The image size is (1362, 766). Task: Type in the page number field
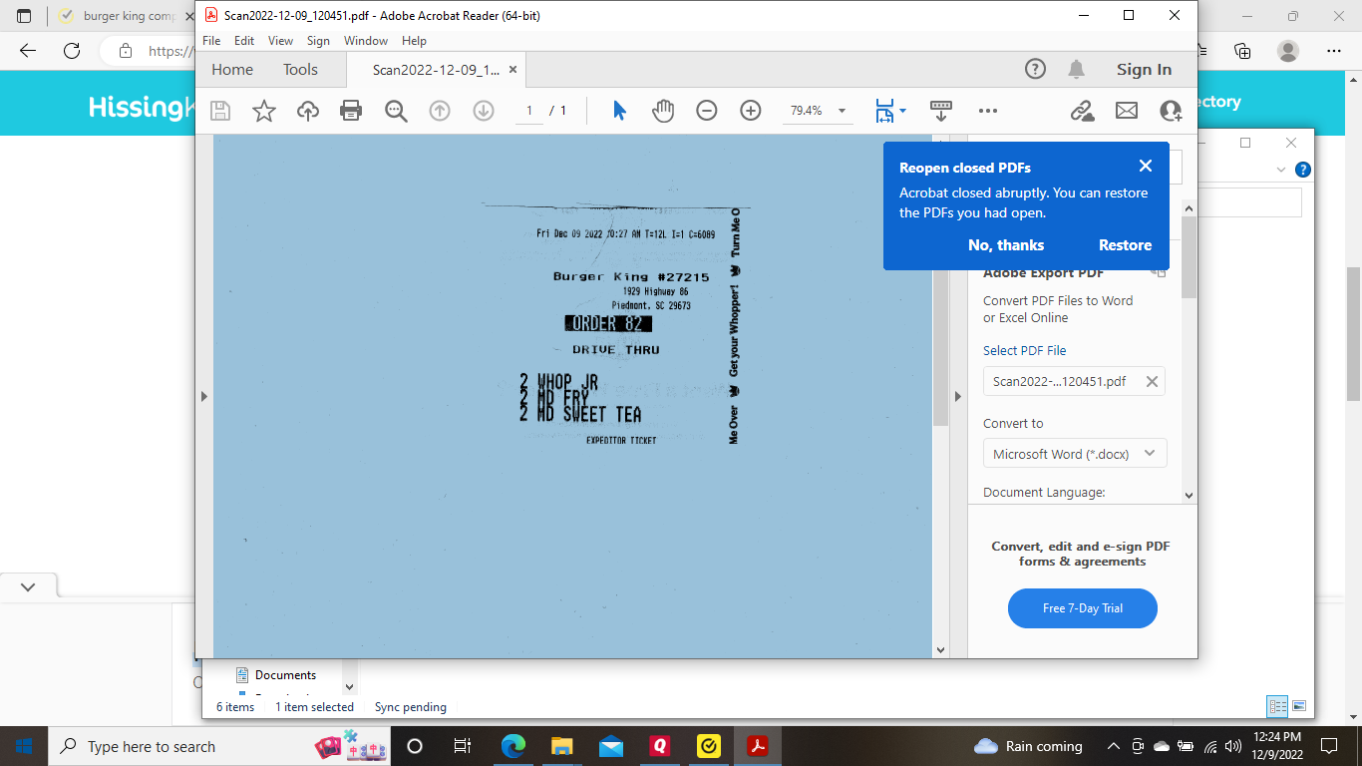pos(529,111)
